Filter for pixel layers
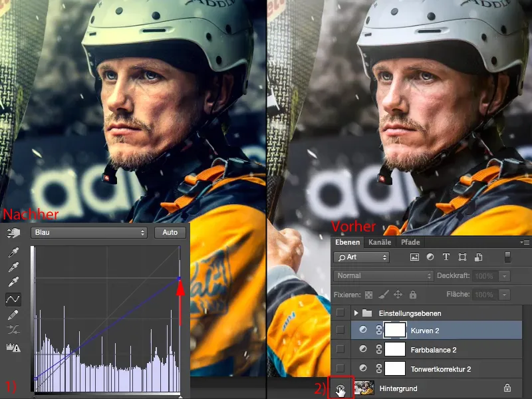 pyautogui.click(x=414, y=257)
